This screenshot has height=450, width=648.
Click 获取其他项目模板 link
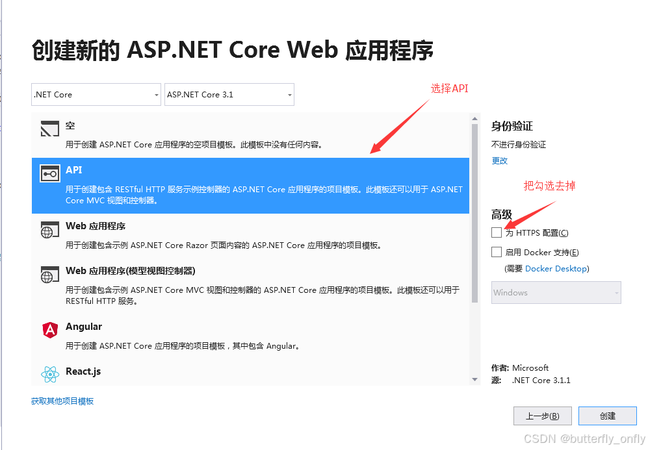click(x=62, y=401)
